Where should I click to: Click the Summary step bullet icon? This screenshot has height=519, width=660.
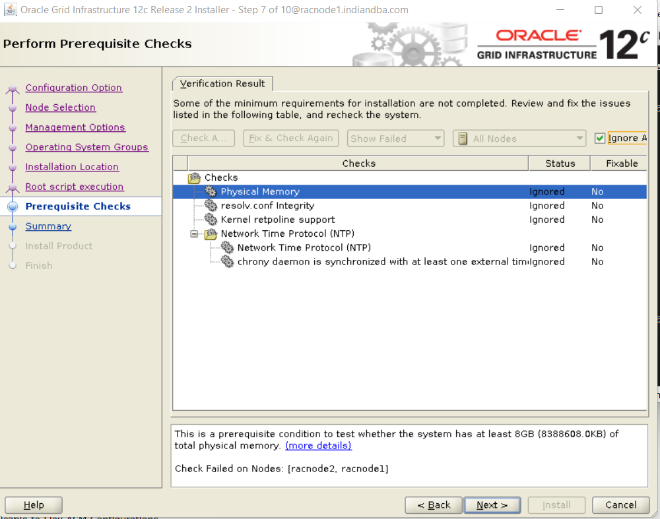pyautogui.click(x=13, y=226)
